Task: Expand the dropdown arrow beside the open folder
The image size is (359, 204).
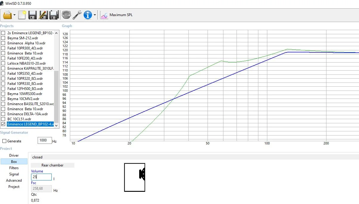Action: click(14, 15)
